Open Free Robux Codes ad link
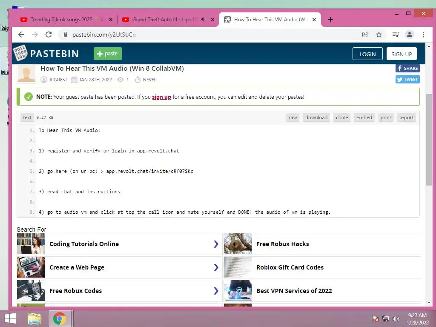Screen dimensions: 436x327 (x=76, y=290)
